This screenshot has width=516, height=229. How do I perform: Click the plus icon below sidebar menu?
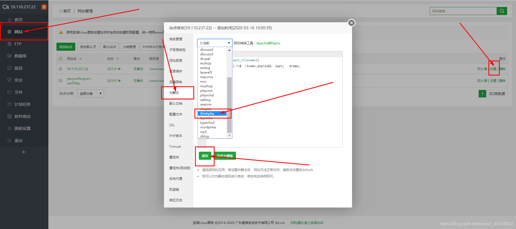(x=24, y=152)
